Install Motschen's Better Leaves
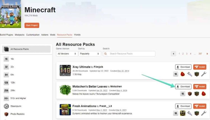The image size is (210, 120). [x=200, y=86]
